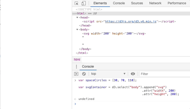Collapse the body element node
The width and height of the screenshot is (190, 109).
77,29
